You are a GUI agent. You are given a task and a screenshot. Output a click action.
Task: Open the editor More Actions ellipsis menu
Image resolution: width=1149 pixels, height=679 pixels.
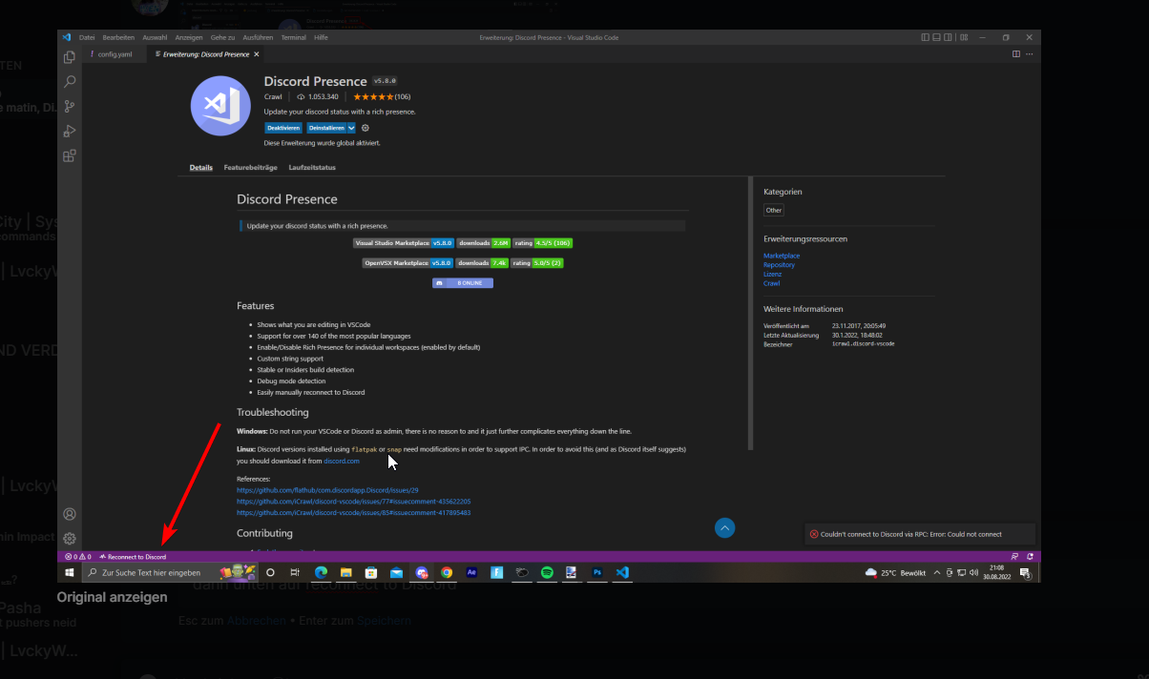[x=1030, y=54]
